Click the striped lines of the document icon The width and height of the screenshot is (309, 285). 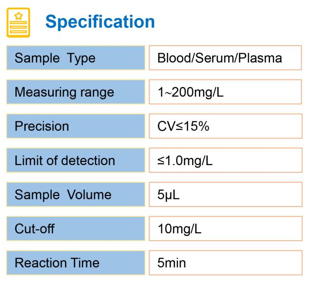19,27
